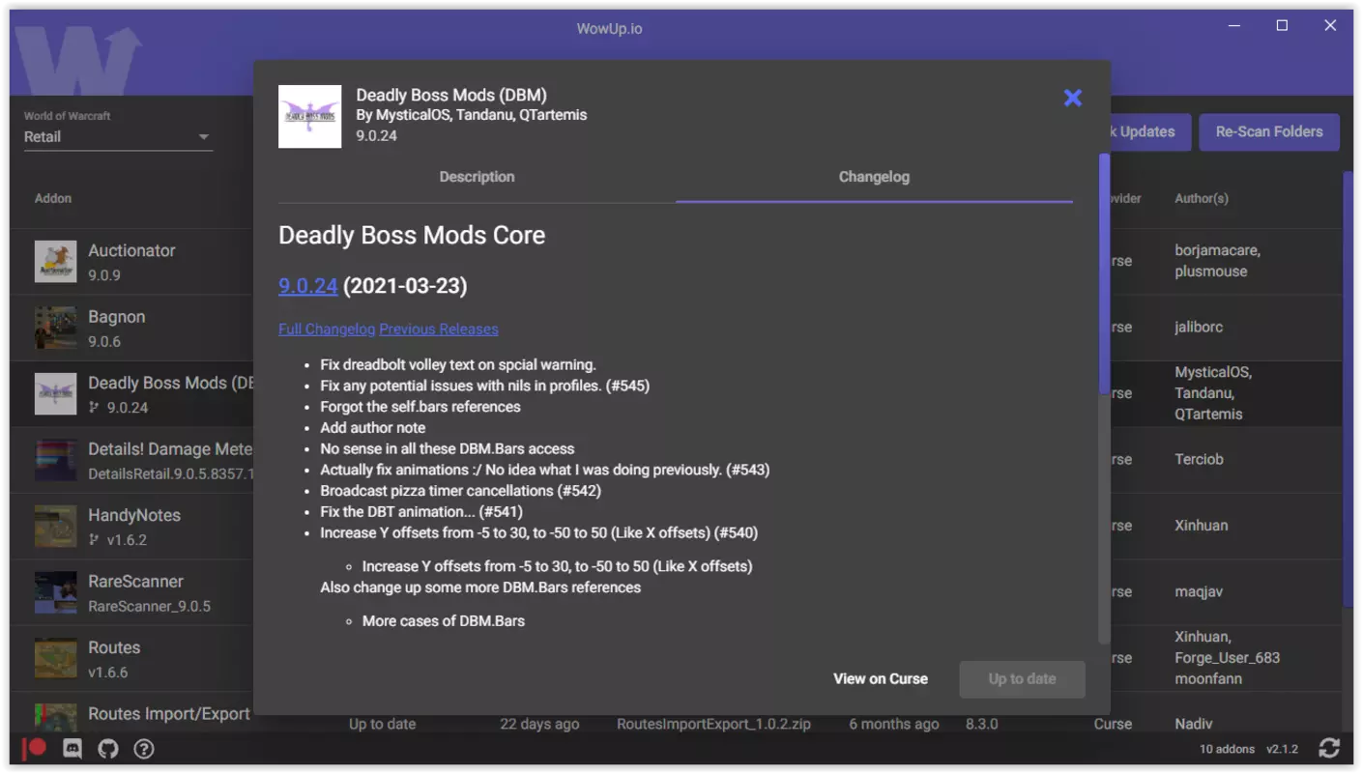
Task: Click '22 days ago' in Routes Import/Export row
Action: (539, 724)
